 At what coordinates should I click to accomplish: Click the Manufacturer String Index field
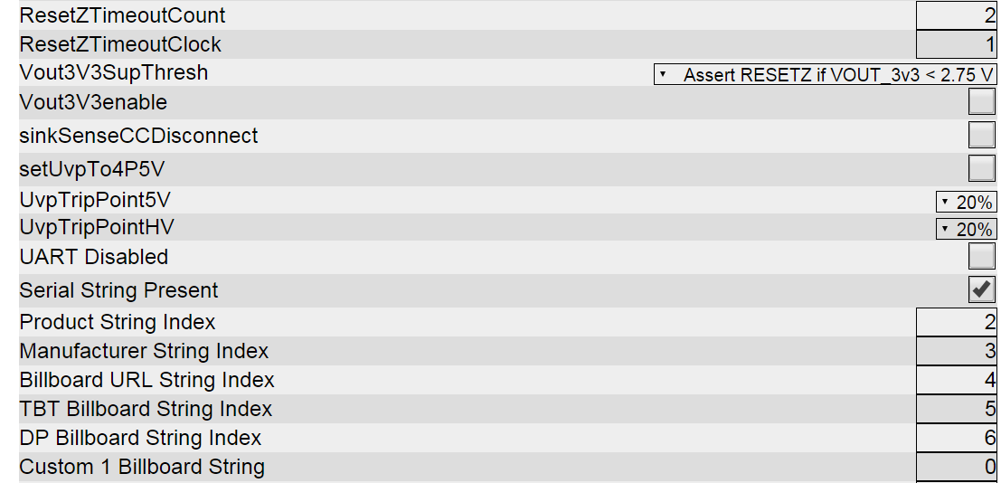click(x=957, y=351)
